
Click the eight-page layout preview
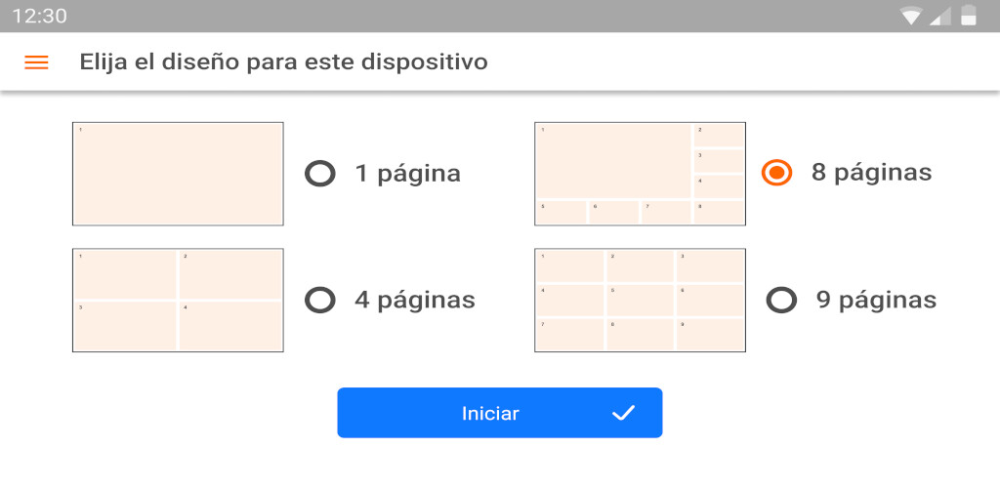(640, 174)
